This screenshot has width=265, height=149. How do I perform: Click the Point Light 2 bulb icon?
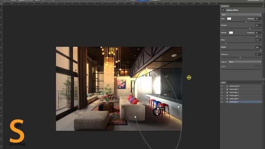coord(227,92)
